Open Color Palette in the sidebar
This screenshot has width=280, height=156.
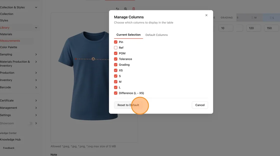[8, 47]
